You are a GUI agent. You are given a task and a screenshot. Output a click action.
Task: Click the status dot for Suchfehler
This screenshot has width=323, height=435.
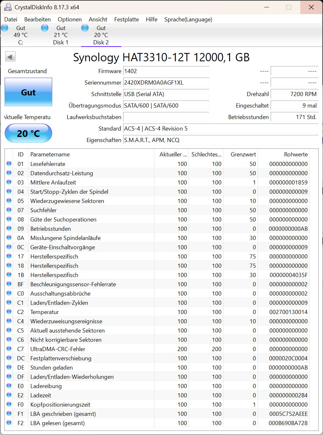(x=9, y=210)
